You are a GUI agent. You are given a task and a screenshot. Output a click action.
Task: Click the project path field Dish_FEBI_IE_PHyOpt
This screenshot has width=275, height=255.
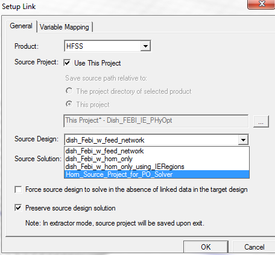156,121
